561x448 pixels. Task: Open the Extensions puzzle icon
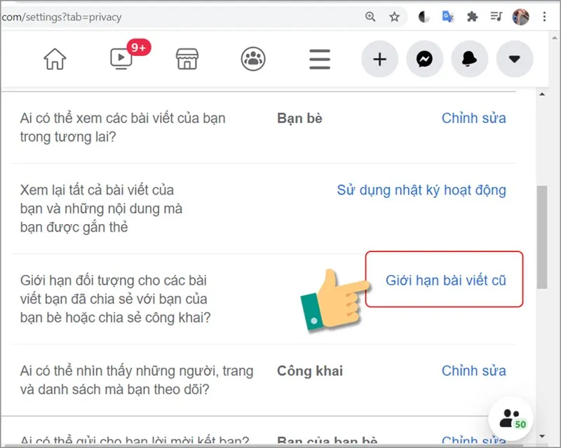(x=473, y=16)
